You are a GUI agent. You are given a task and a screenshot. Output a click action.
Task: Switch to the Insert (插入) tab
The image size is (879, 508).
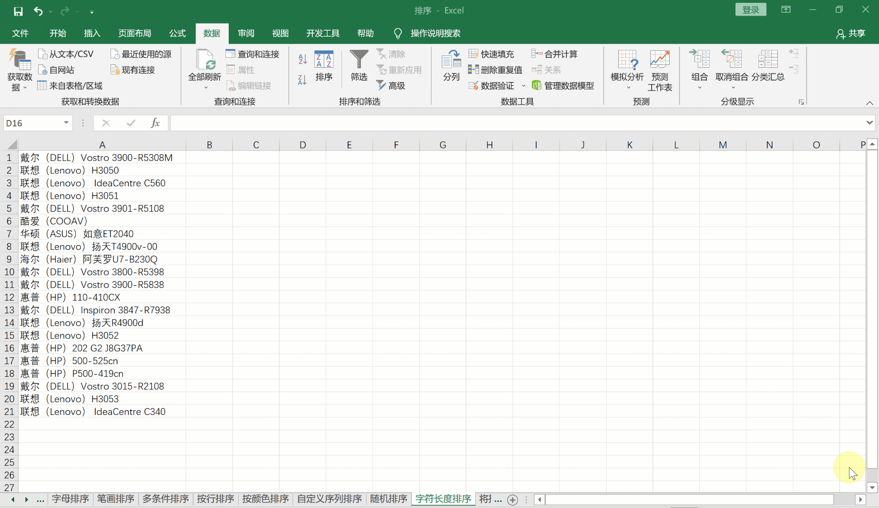tap(92, 33)
